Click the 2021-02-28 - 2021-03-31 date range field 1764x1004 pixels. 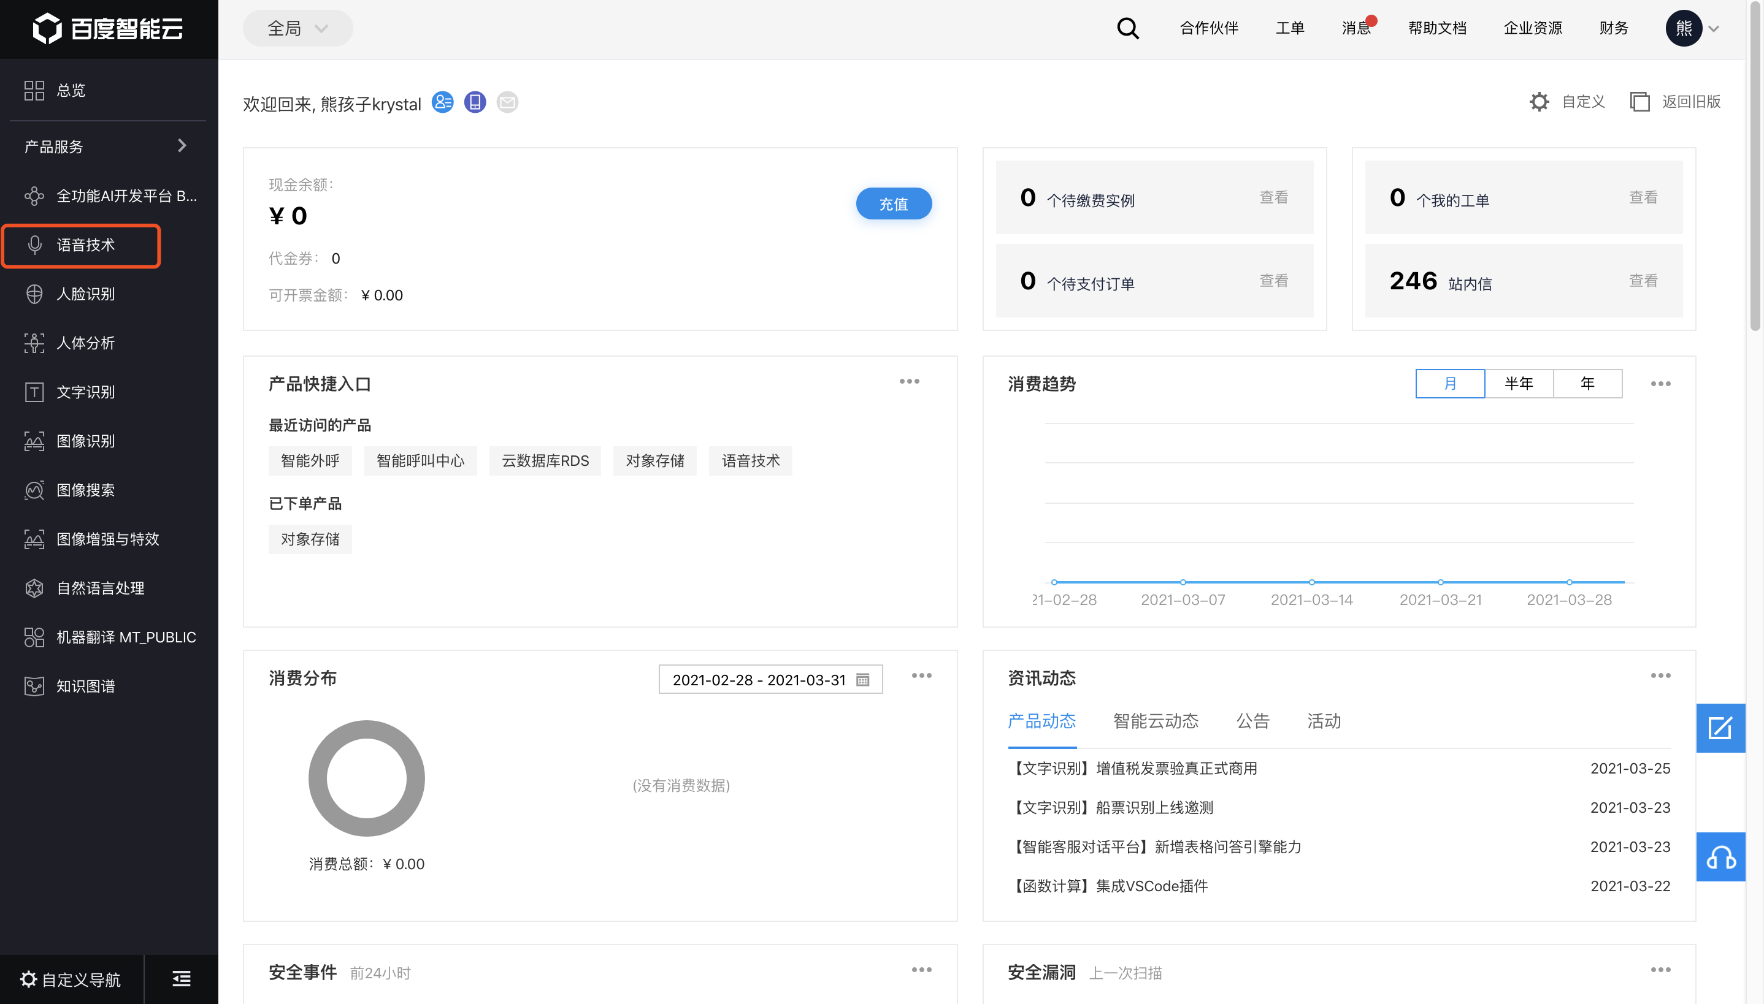click(770, 679)
